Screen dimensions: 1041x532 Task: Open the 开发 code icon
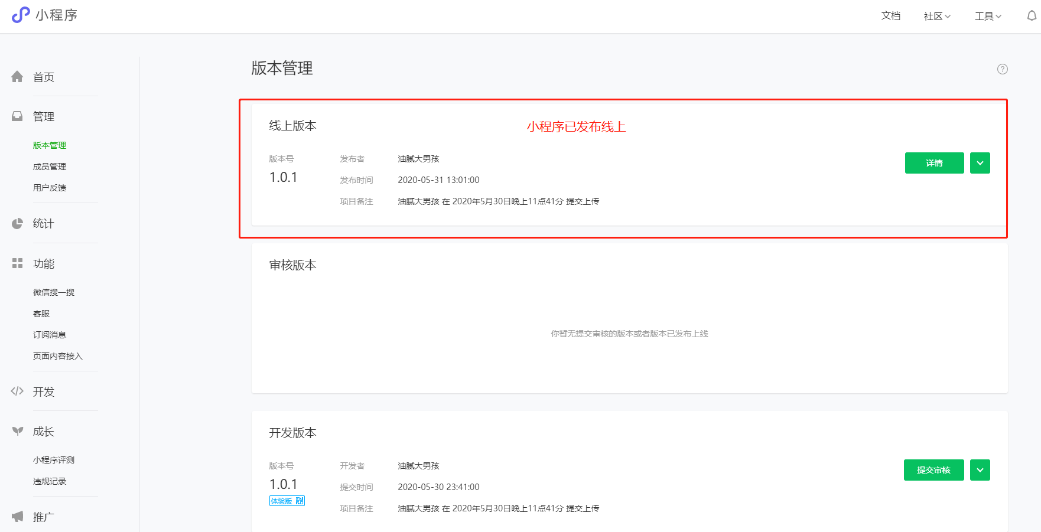click(x=17, y=391)
